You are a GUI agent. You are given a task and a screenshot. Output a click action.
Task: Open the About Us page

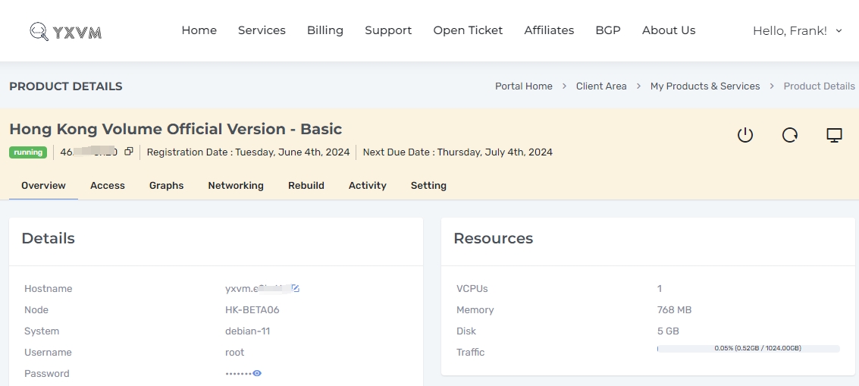coord(669,30)
